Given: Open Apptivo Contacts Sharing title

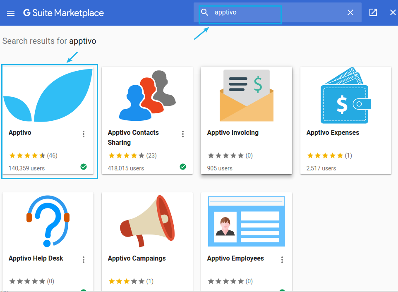Looking at the screenshot, I should [x=133, y=137].
